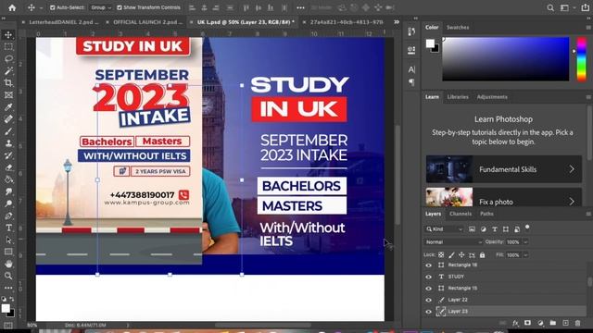Select the Horizontal Type tool
Image resolution: width=593 pixels, height=333 pixels.
pyautogui.click(x=8, y=228)
